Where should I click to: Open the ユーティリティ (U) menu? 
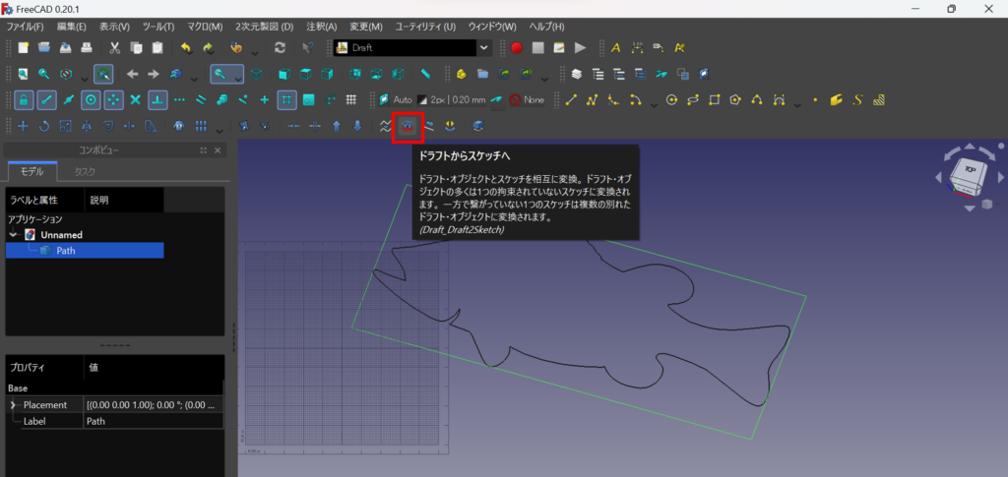[x=425, y=27]
